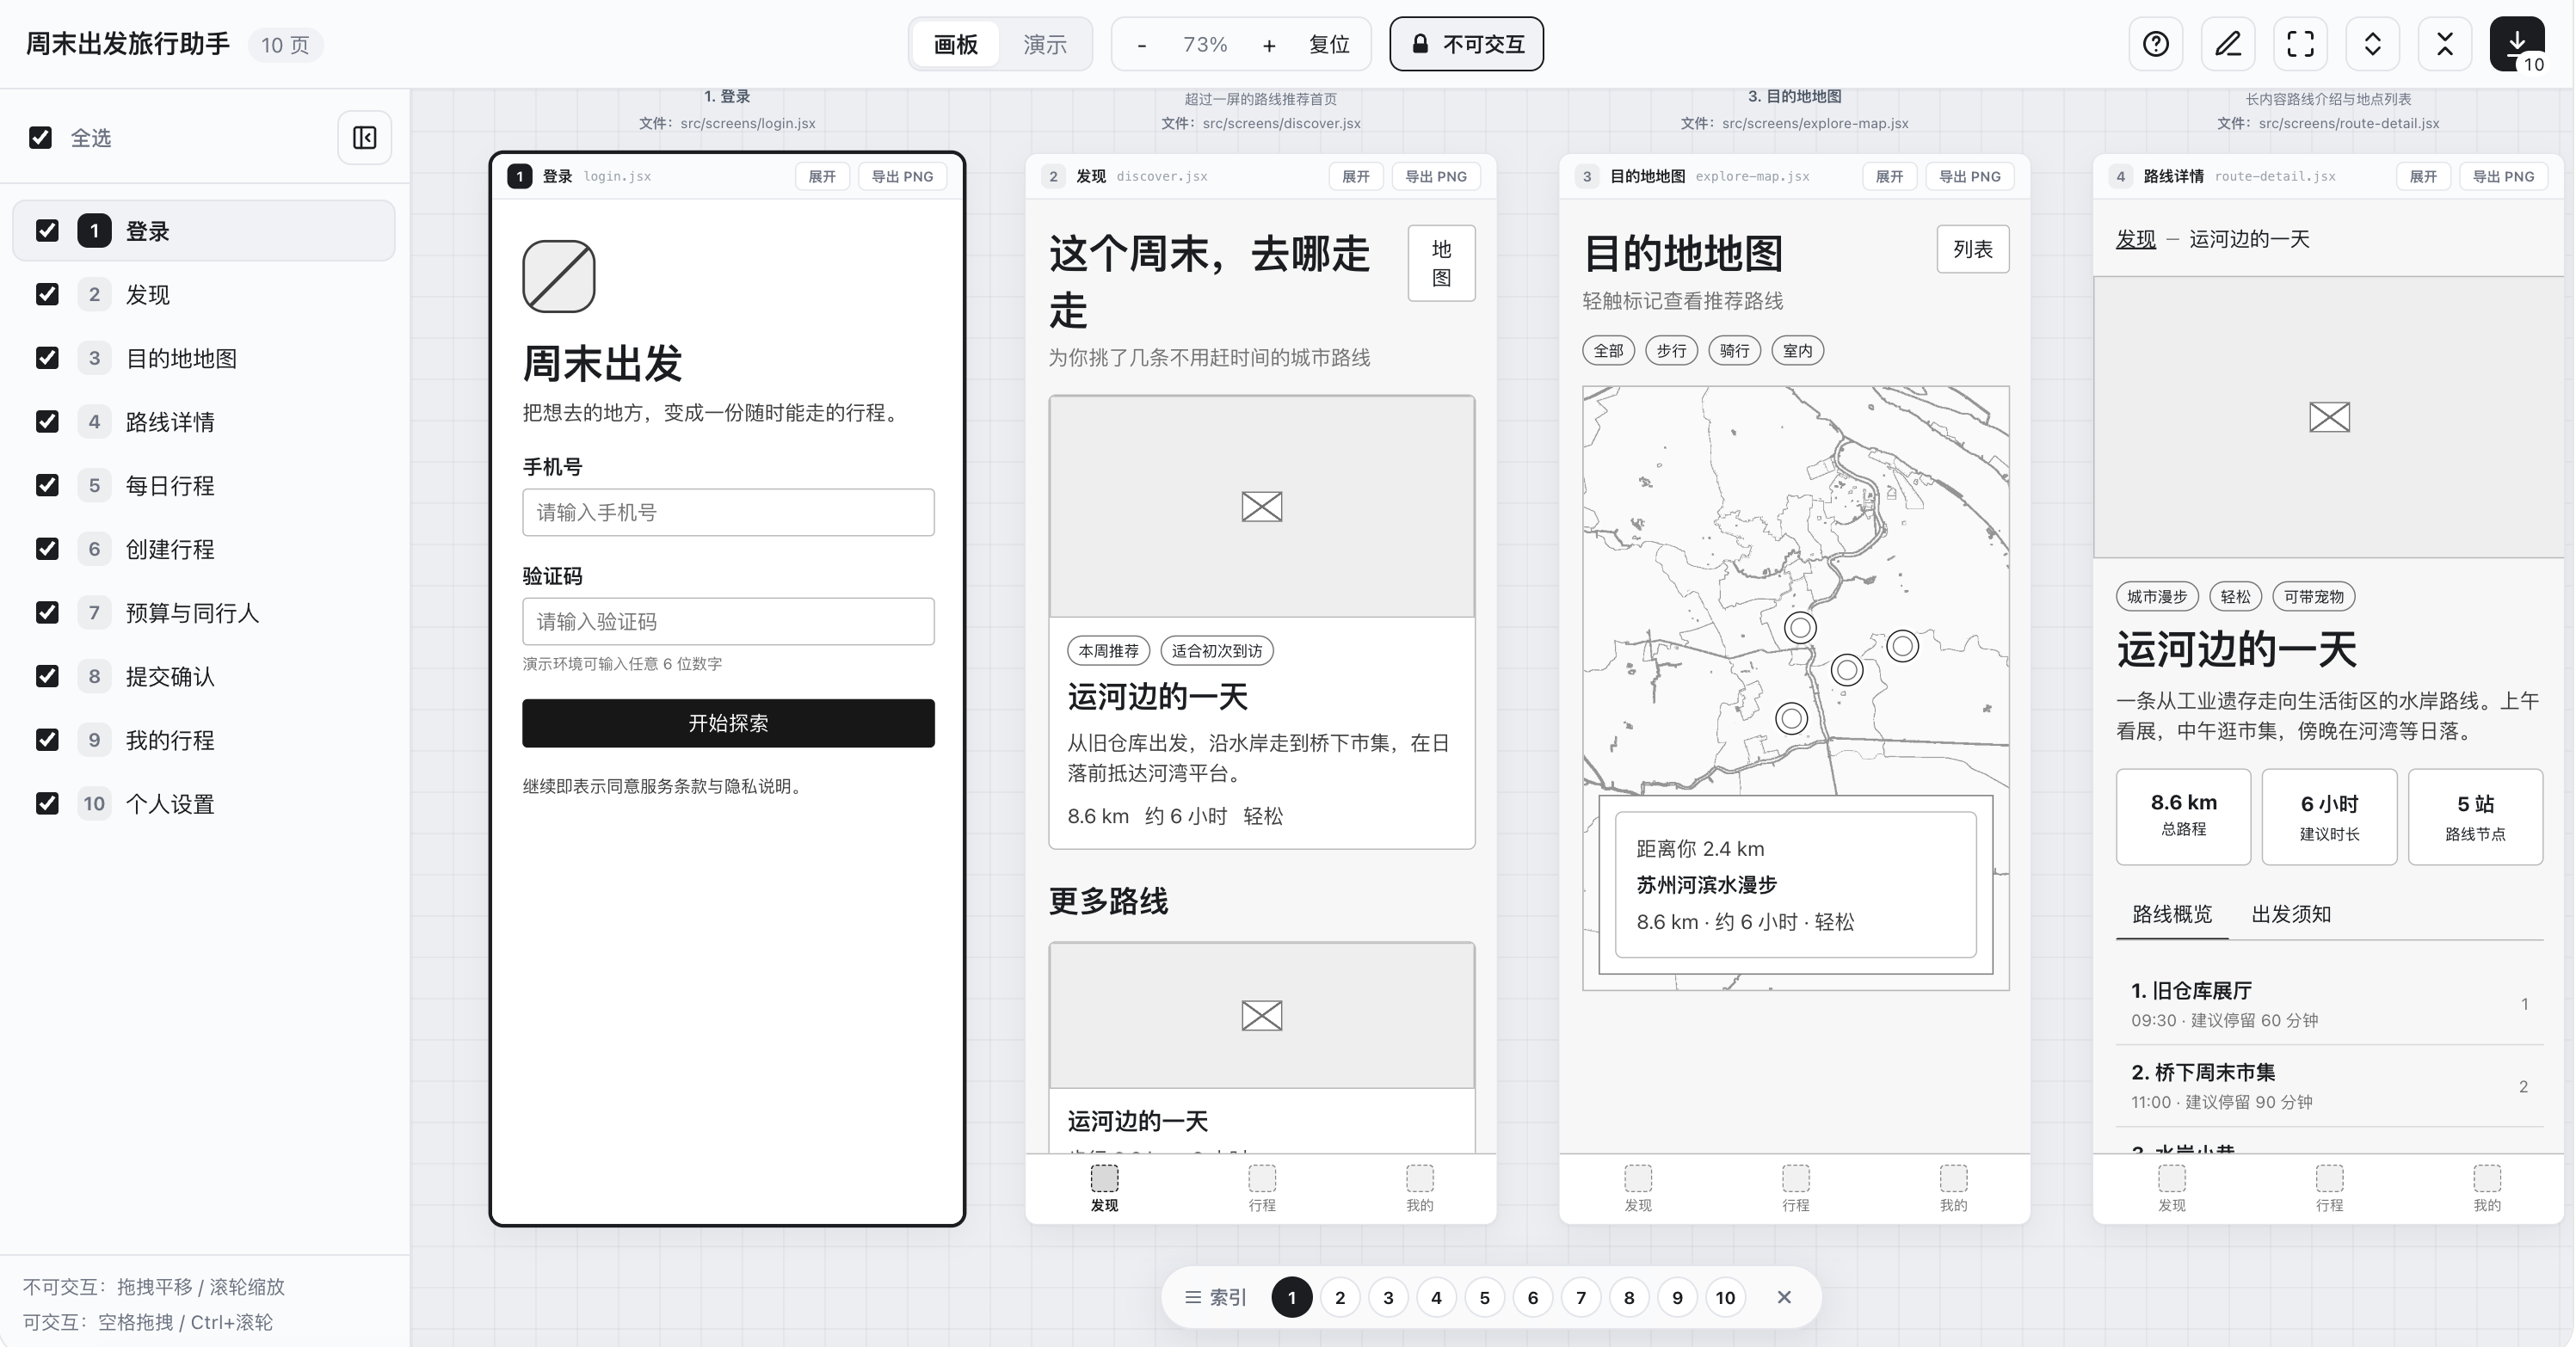Click the expand-all vertical chevrons icon
The width and height of the screenshot is (2576, 1347).
(2372, 44)
